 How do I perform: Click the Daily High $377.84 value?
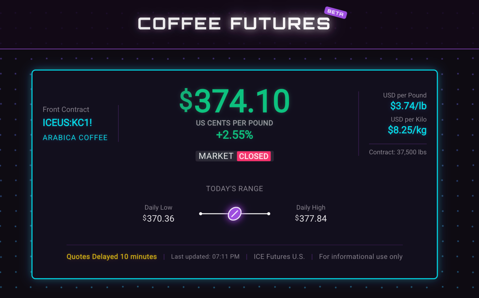pos(311,218)
